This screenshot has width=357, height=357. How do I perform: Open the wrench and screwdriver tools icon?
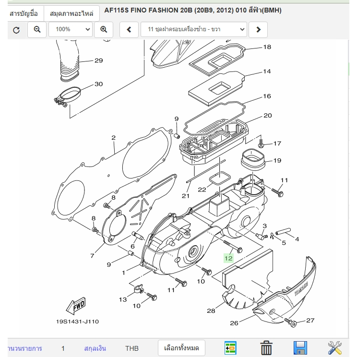[x=334, y=348]
